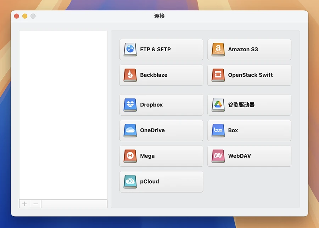Click the Box drive icon
This screenshot has height=228, width=319.
[x=218, y=130]
